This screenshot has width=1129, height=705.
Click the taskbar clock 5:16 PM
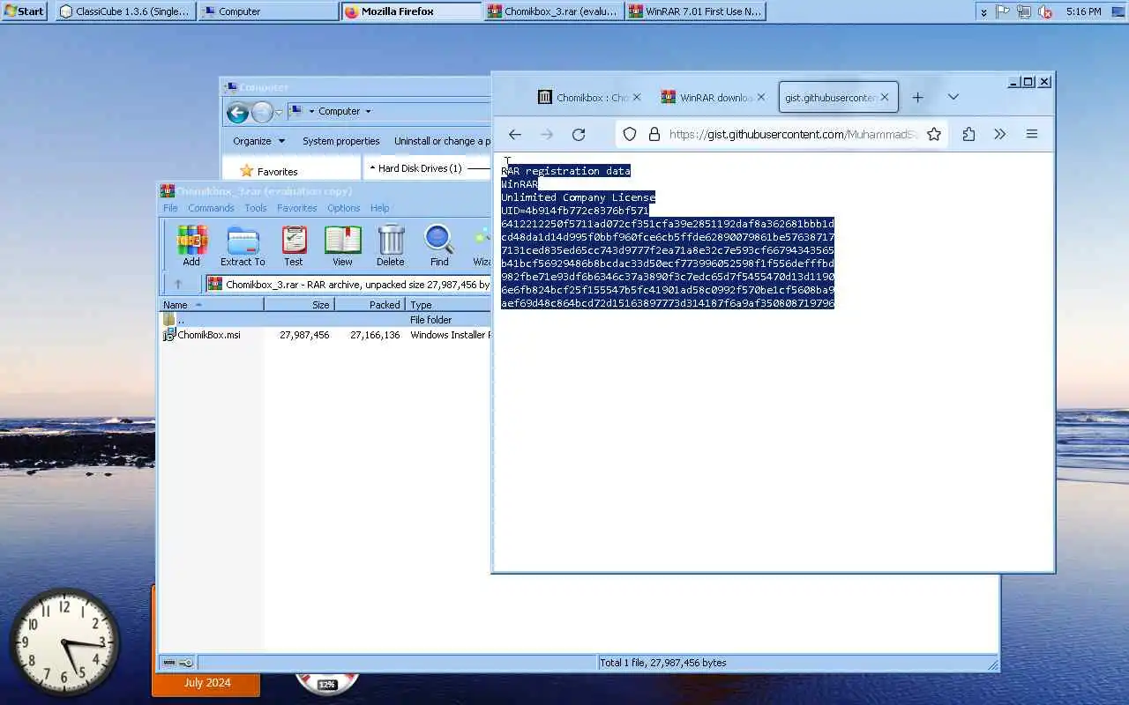coord(1083,11)
